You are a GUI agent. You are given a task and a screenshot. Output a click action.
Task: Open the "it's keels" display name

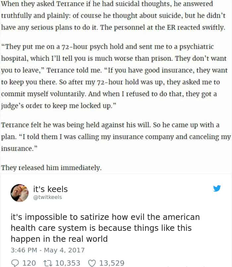[x=50, y=189]
